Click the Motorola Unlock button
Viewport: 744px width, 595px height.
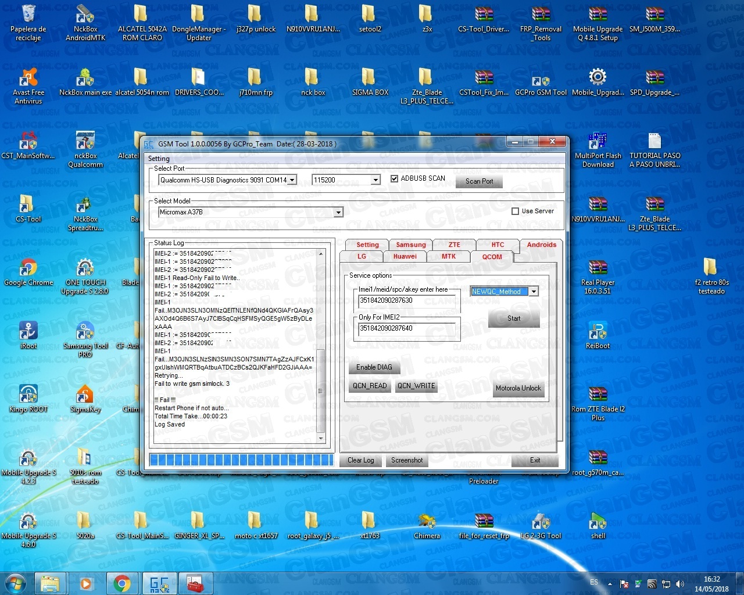click(518, 388)
